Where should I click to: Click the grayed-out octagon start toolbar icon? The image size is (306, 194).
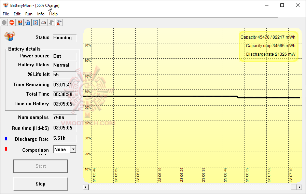[4, 23]
